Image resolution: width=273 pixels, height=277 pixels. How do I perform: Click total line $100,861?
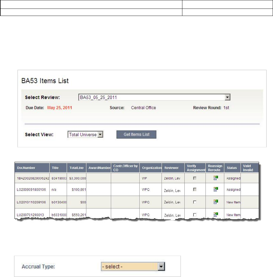pos(79,190)
